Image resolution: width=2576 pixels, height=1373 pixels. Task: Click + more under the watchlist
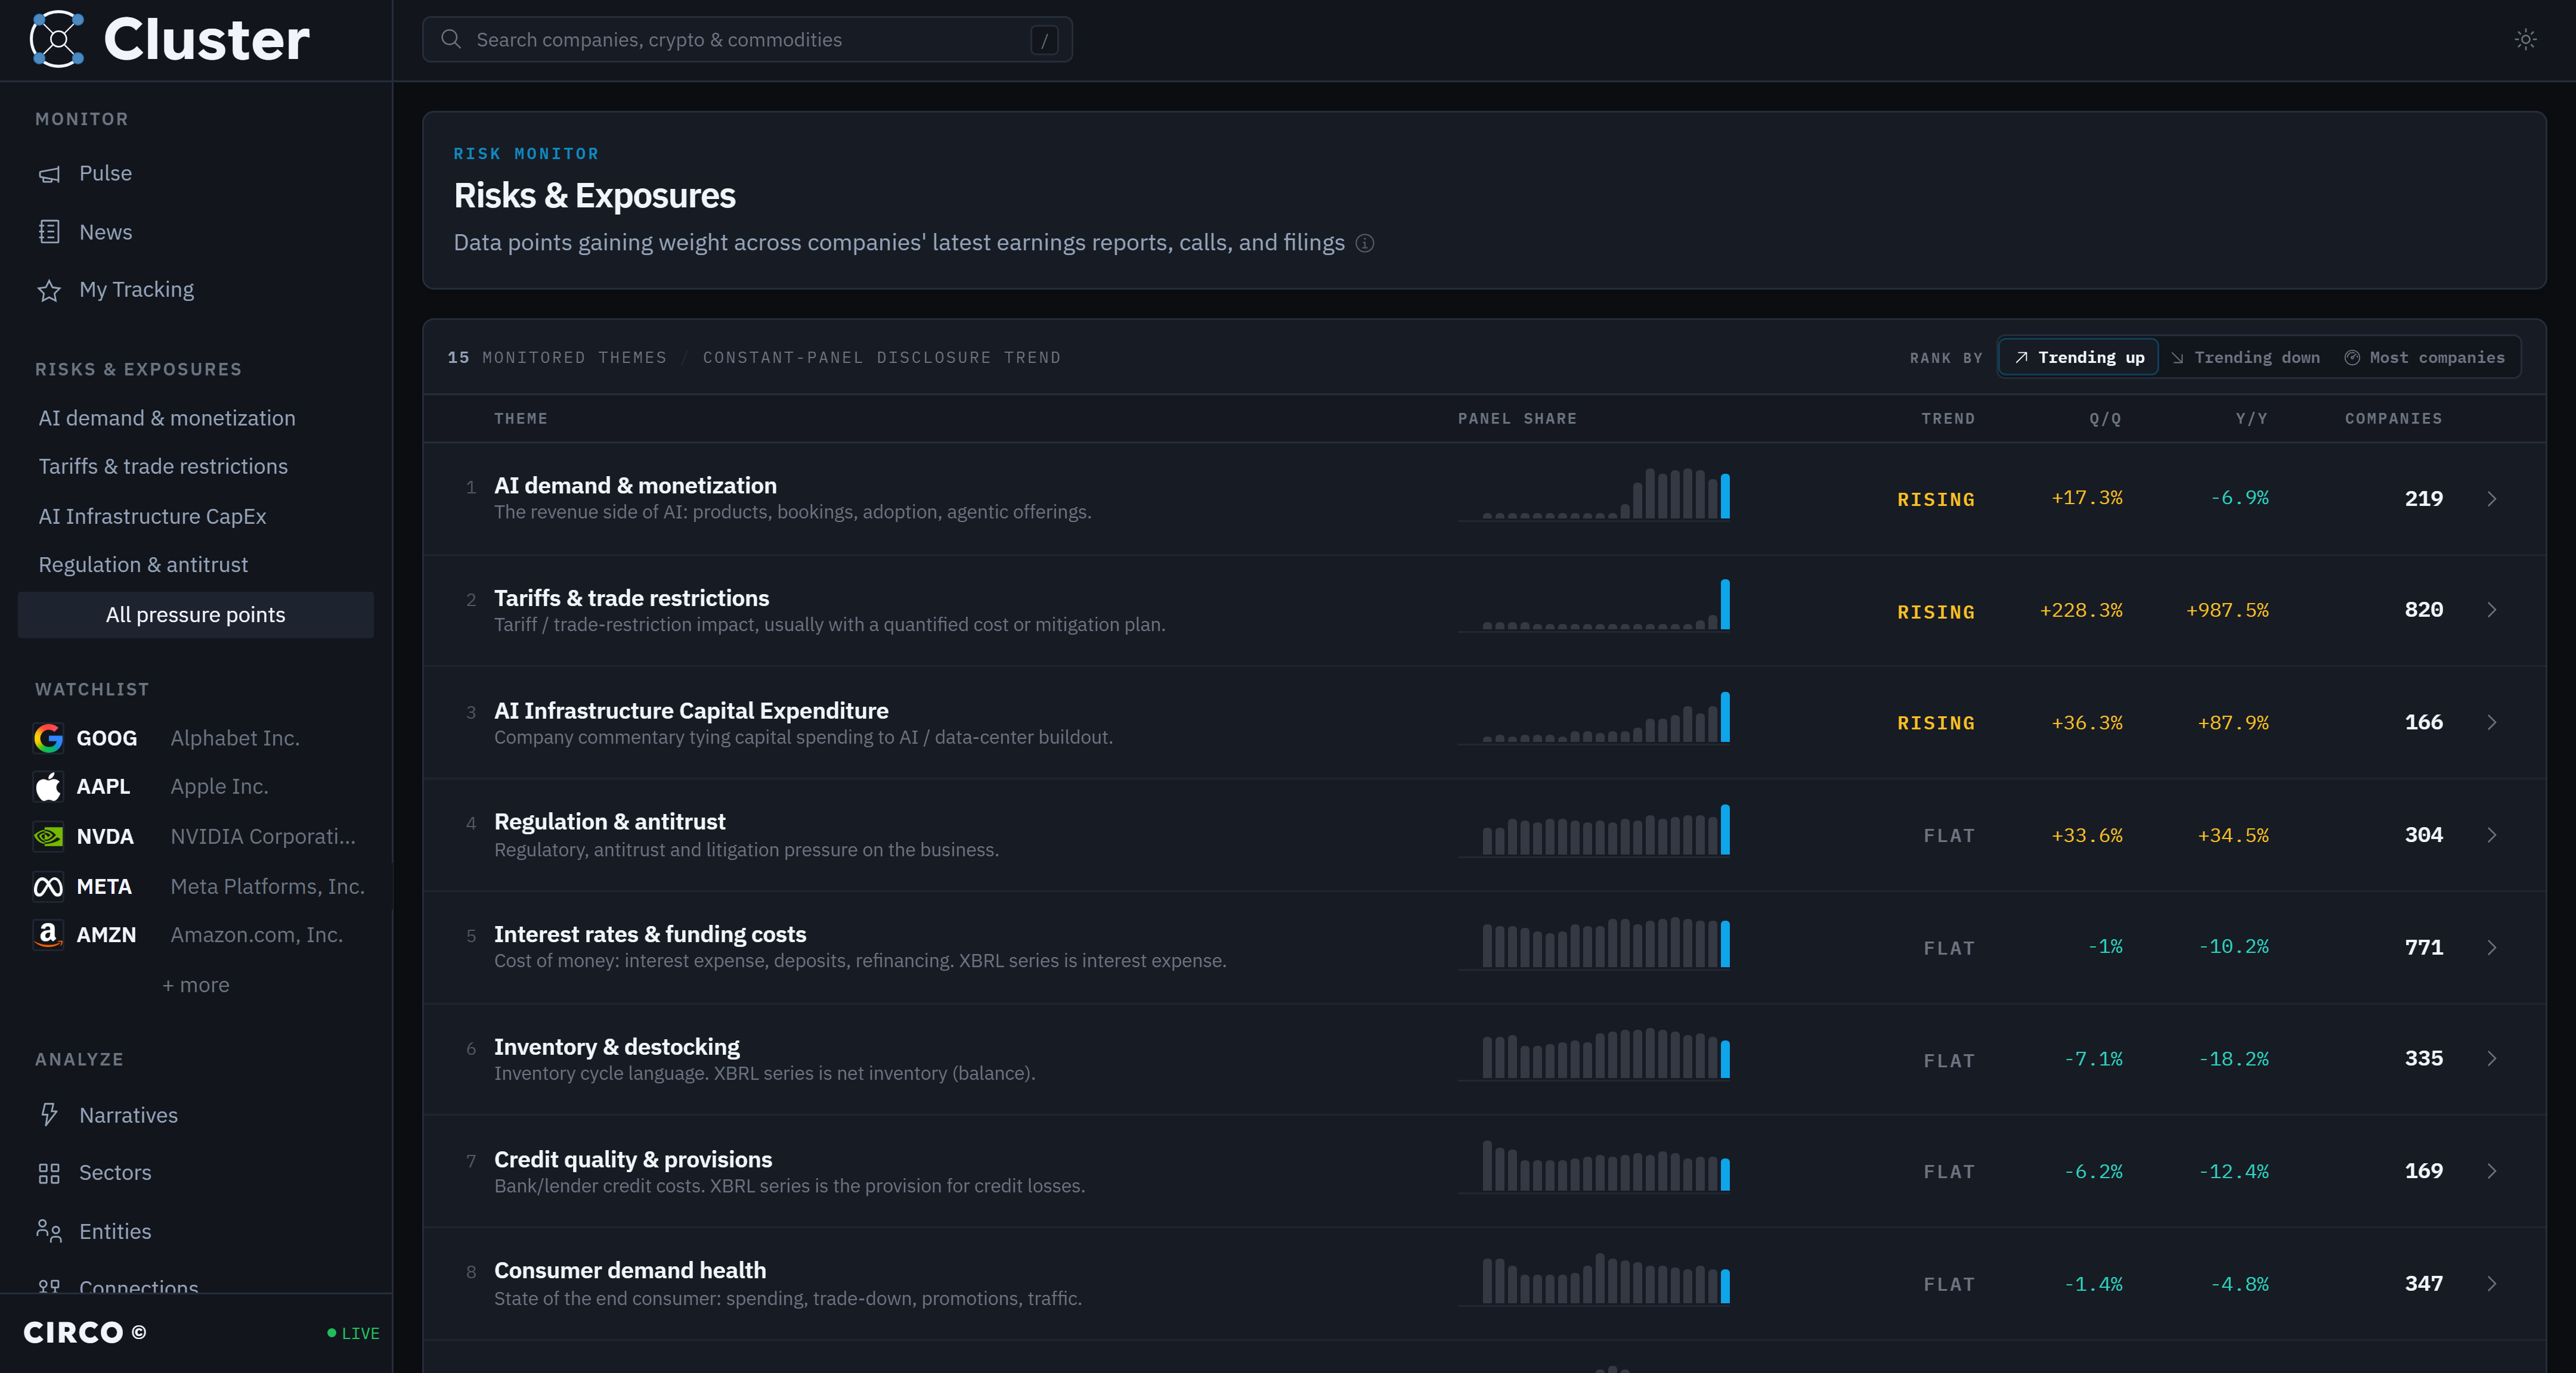click(196, 985)
